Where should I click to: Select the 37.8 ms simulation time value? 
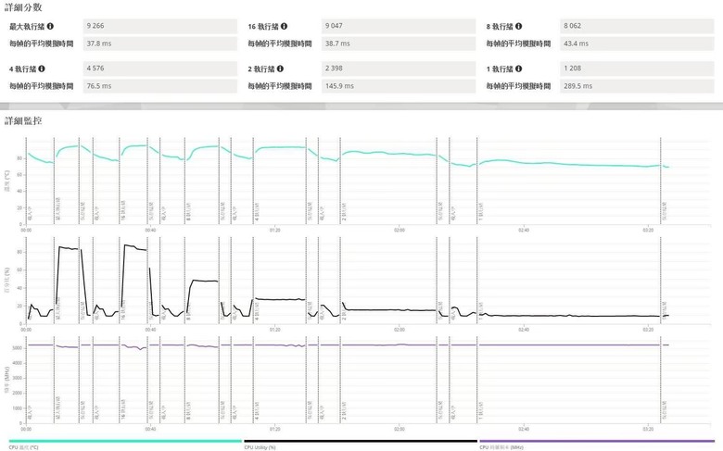point(160,44)
